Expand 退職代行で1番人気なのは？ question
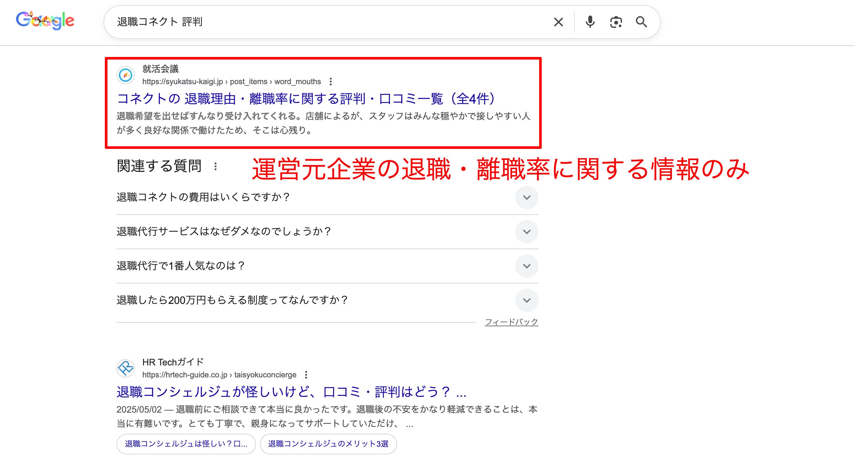The height and width of the screenshot is (457, 855). coord(327,266)
